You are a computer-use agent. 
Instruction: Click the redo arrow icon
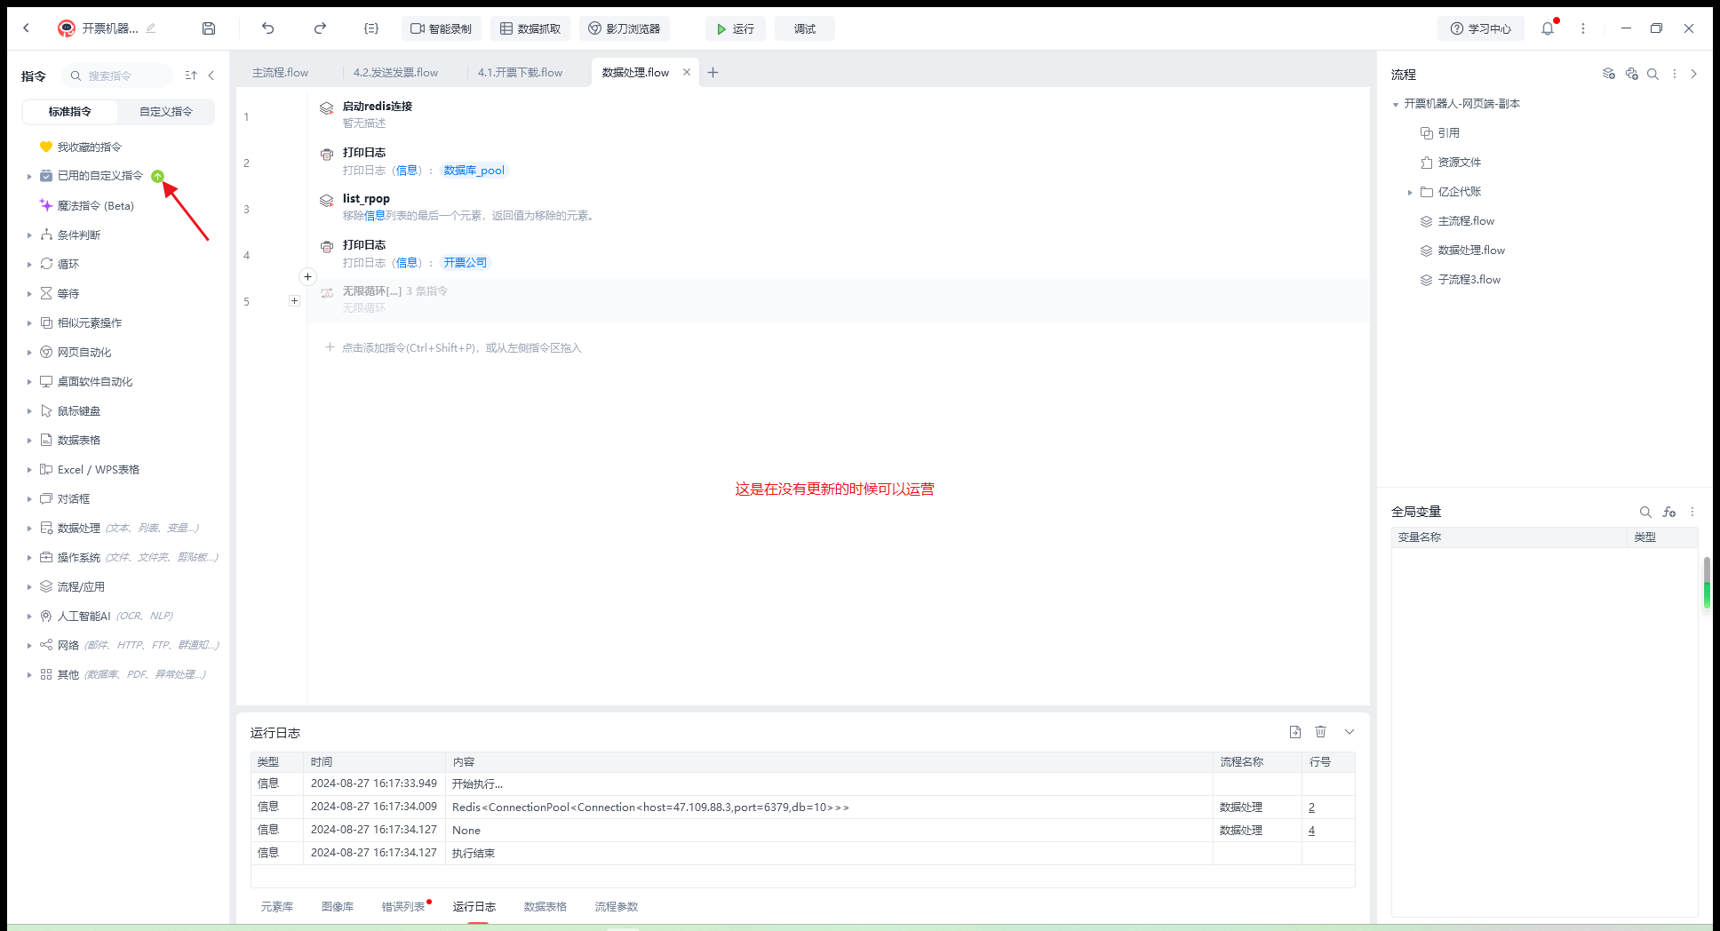(x=320, y=28)
